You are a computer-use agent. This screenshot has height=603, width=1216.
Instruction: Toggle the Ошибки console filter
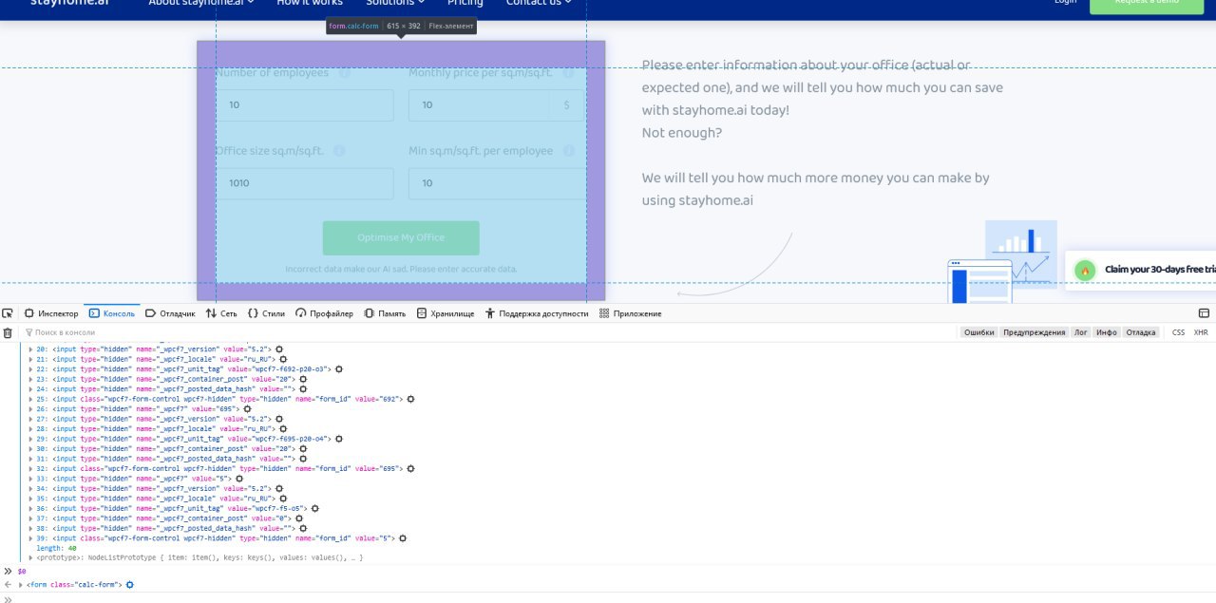978,332
